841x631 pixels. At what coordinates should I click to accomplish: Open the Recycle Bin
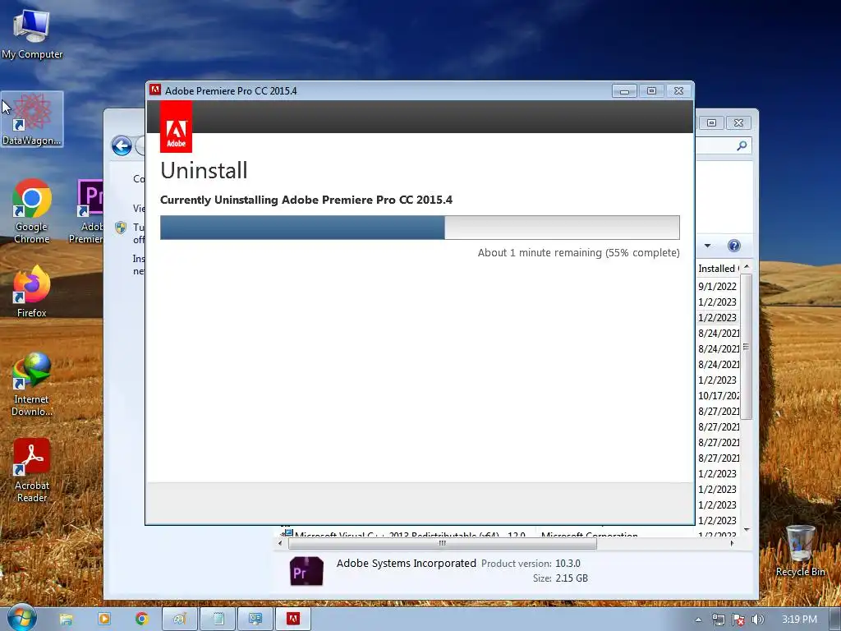pyautogui.click(x=800, y=551)
